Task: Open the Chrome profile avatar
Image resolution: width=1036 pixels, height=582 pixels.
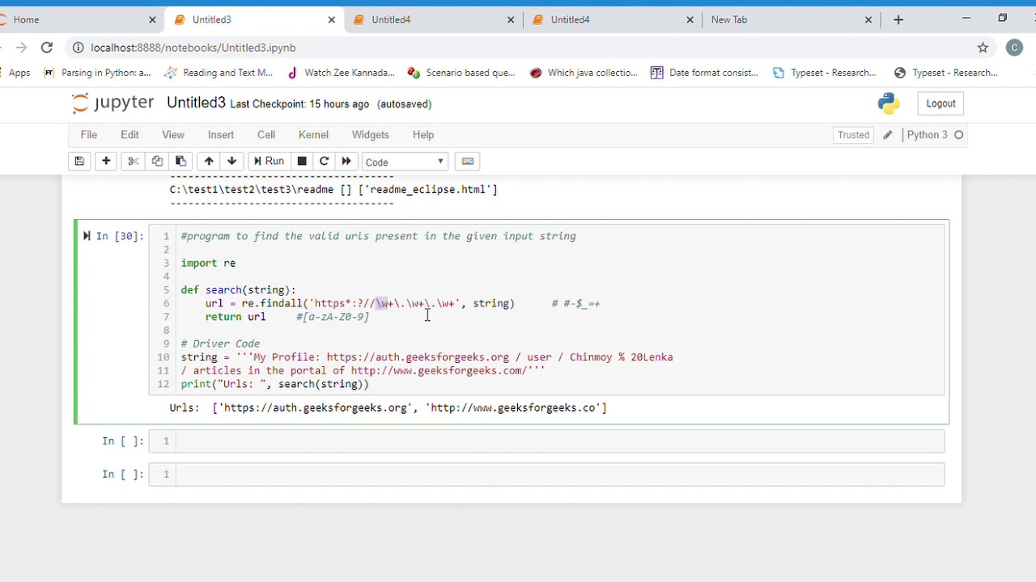Action: pyautogui.click(x=1014, y=48)
